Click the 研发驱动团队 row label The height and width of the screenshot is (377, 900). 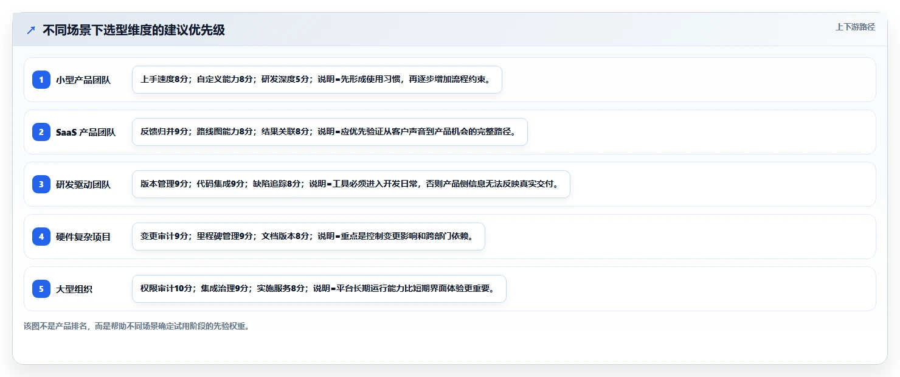tap(83, 184)
